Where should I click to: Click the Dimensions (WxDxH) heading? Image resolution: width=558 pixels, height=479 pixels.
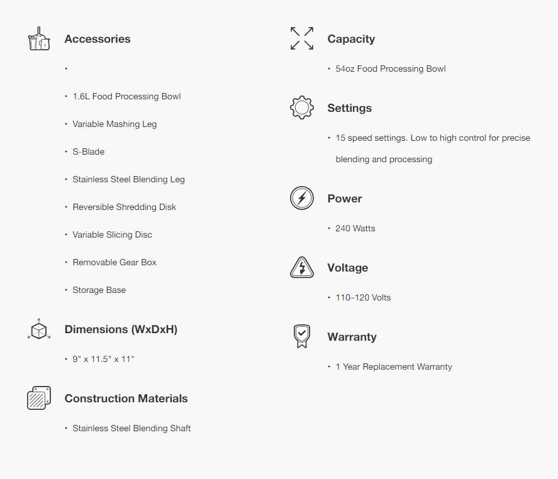tap(121, 329)
